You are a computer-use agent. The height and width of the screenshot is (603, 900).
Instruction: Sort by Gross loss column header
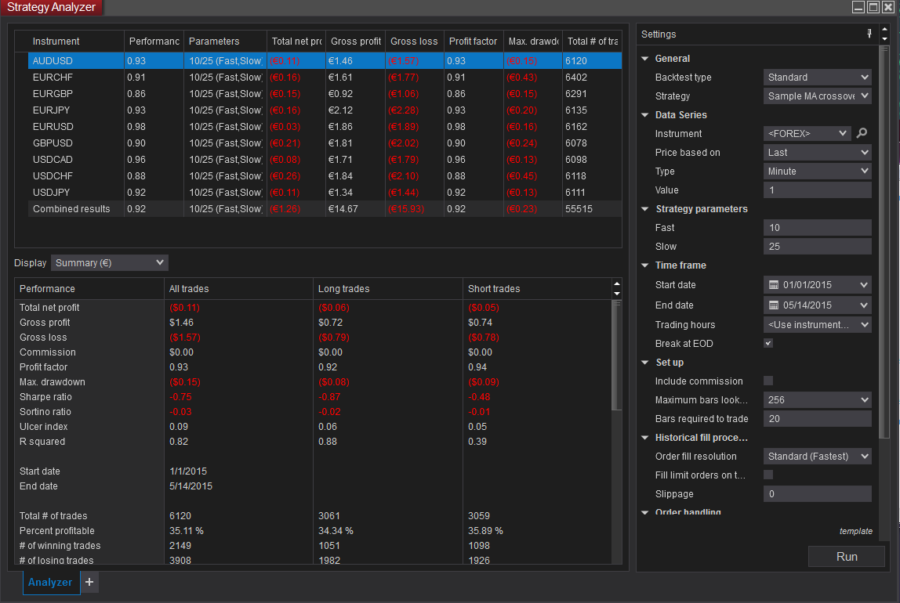tap(415, 42)
